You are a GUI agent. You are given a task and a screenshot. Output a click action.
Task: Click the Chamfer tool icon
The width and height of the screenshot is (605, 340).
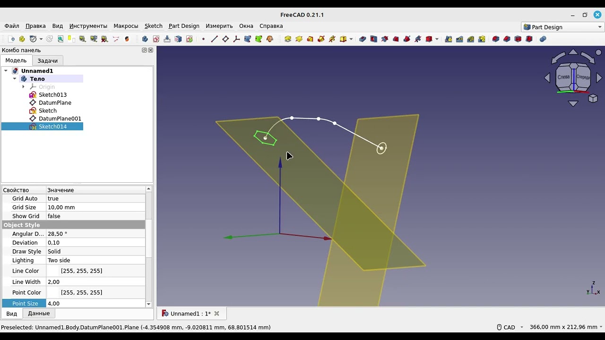pos(507,39)
